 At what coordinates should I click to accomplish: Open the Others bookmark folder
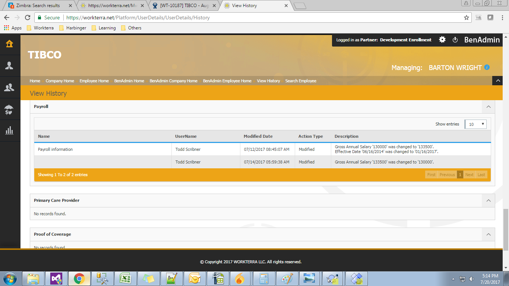pyautogui.click(x=131, y=28)
